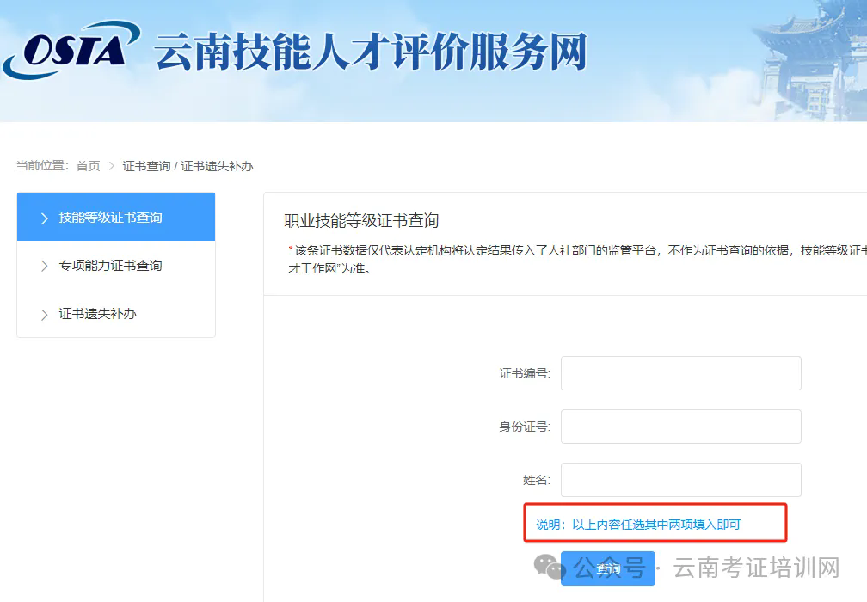
Task: Select the 姓名 input field
Action: [680, 480]
